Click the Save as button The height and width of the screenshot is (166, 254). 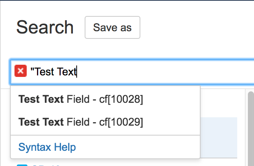coord(113,27)
